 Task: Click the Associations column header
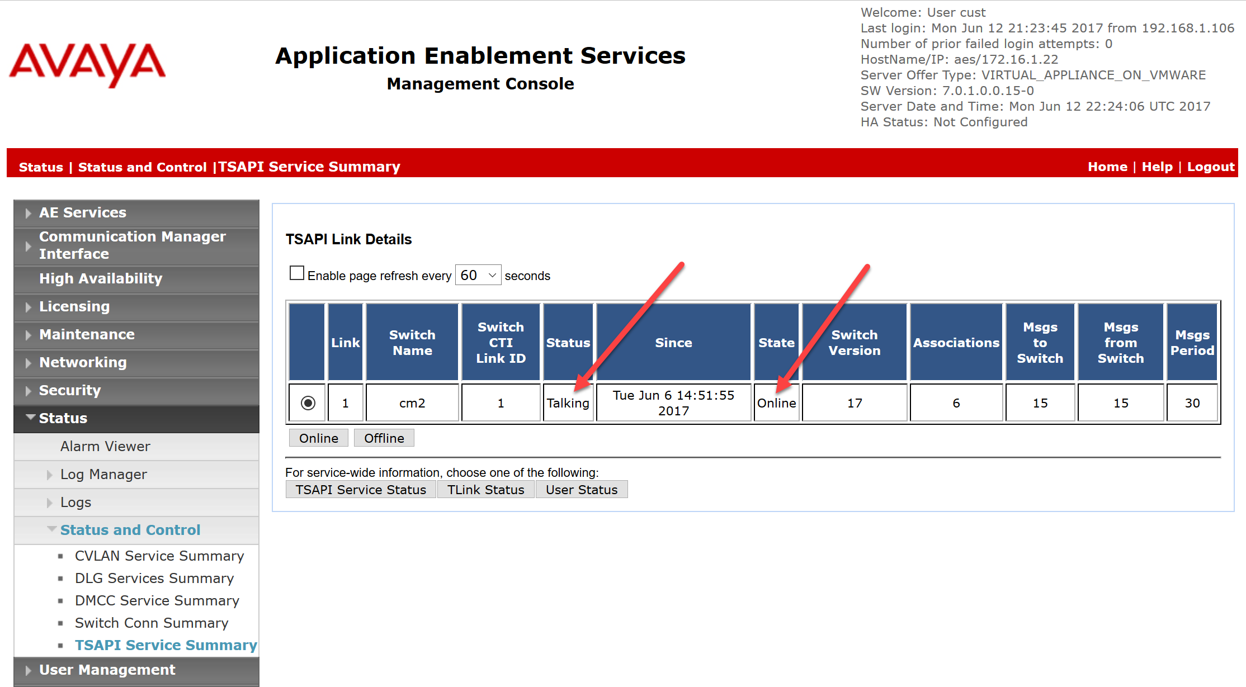coord(956,342)
